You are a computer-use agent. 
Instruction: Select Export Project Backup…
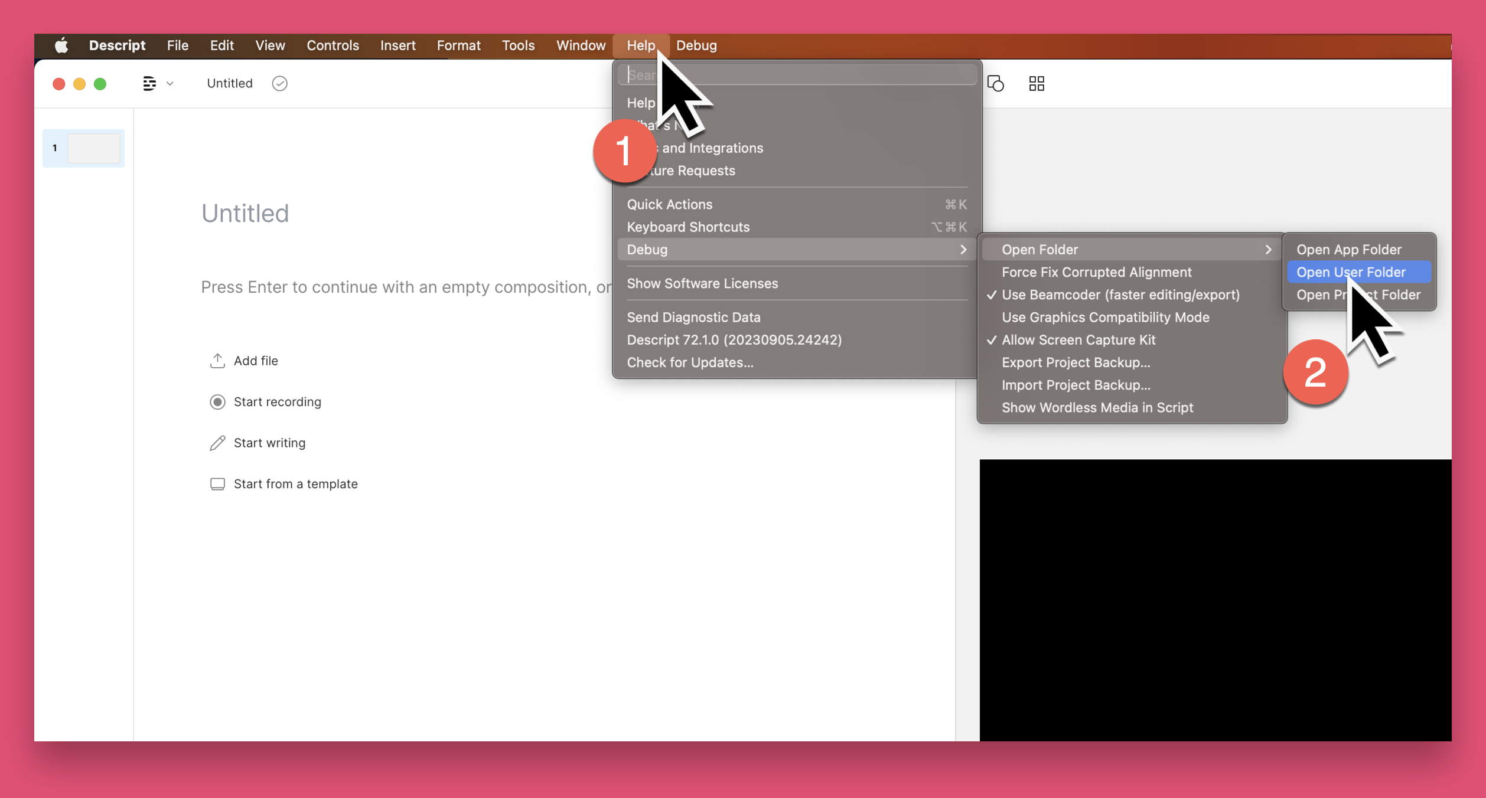point(1132,362)
